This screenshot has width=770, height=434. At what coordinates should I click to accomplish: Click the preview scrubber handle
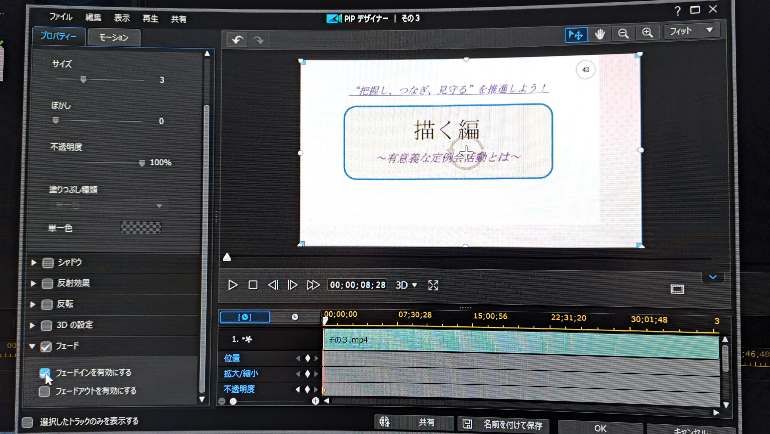click(x=227, y=257)
